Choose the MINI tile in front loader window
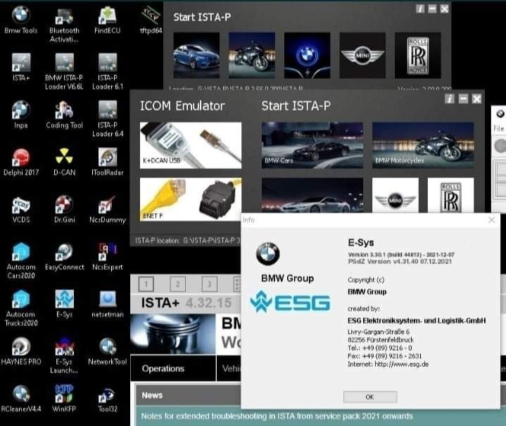Screen dimensions: 506x426 396,195
